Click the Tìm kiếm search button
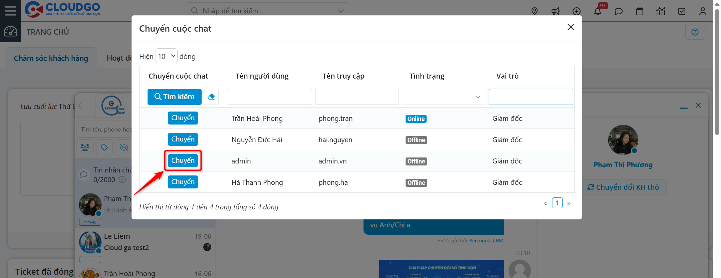 tap(175, 97)
